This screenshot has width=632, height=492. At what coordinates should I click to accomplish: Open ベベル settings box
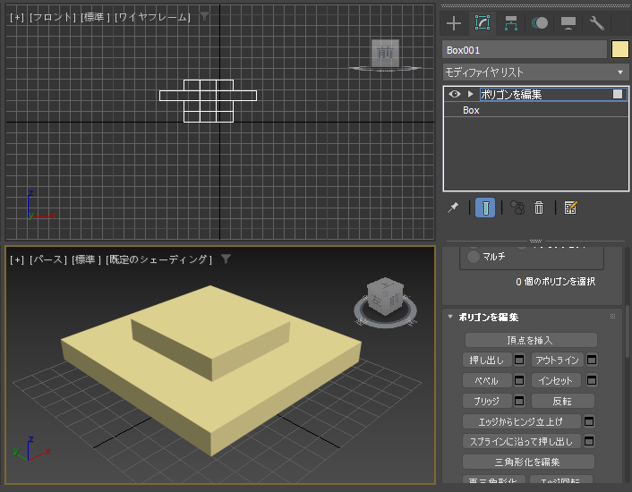pyautogui.click(x=519, y=380)
